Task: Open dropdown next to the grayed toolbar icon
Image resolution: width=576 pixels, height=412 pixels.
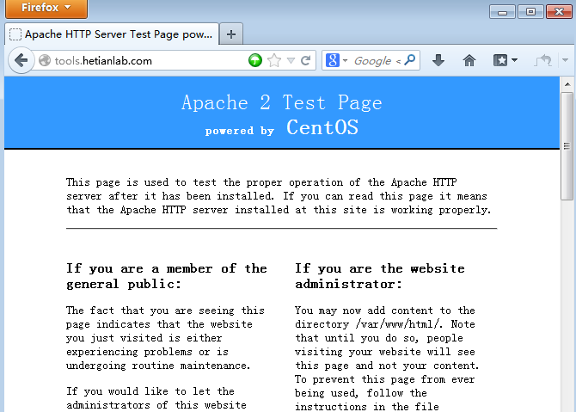Action: [566, 60]
